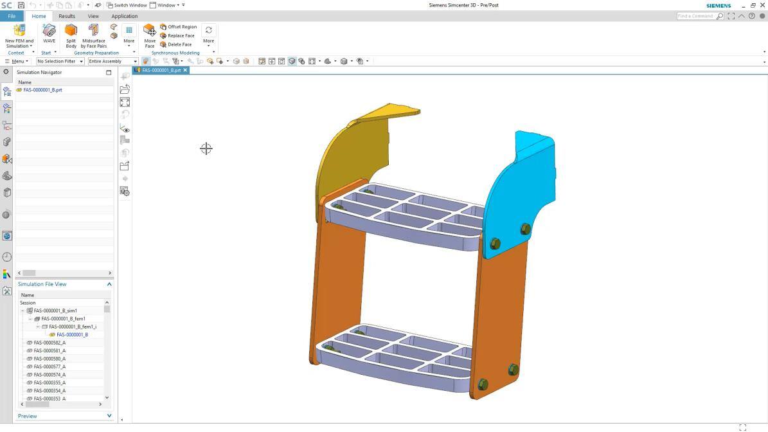768x432 pixels.
Task: Activate the Delete Face command
Action: point(179,44)
